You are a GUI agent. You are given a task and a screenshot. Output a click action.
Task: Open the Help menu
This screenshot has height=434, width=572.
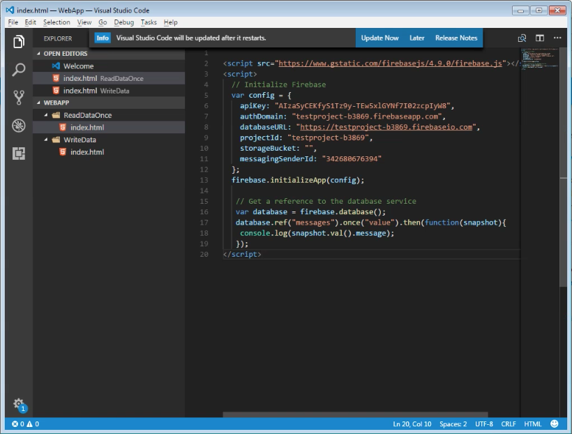click(x=170, y=22)
